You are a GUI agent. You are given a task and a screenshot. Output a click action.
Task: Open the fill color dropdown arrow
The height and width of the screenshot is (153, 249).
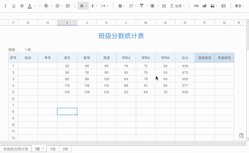[x=52, y=6]
